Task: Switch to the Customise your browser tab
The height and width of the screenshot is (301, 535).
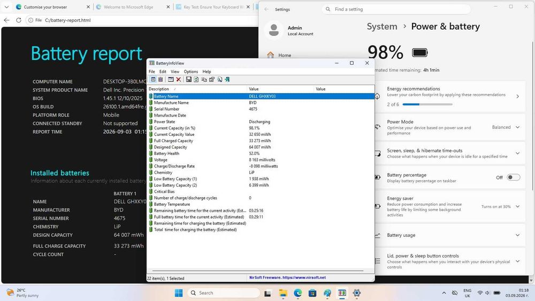Action: (x=53, y=7)
